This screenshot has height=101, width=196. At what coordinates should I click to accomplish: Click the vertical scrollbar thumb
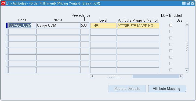[187, 46]
